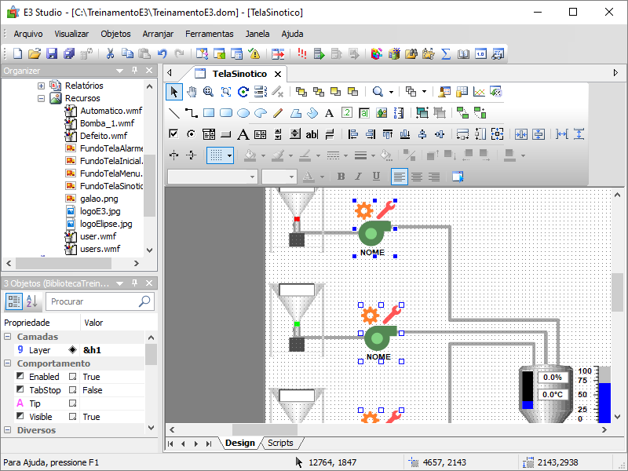
Task: Collapse the Diversos property group
Action: tap(8, 429)
